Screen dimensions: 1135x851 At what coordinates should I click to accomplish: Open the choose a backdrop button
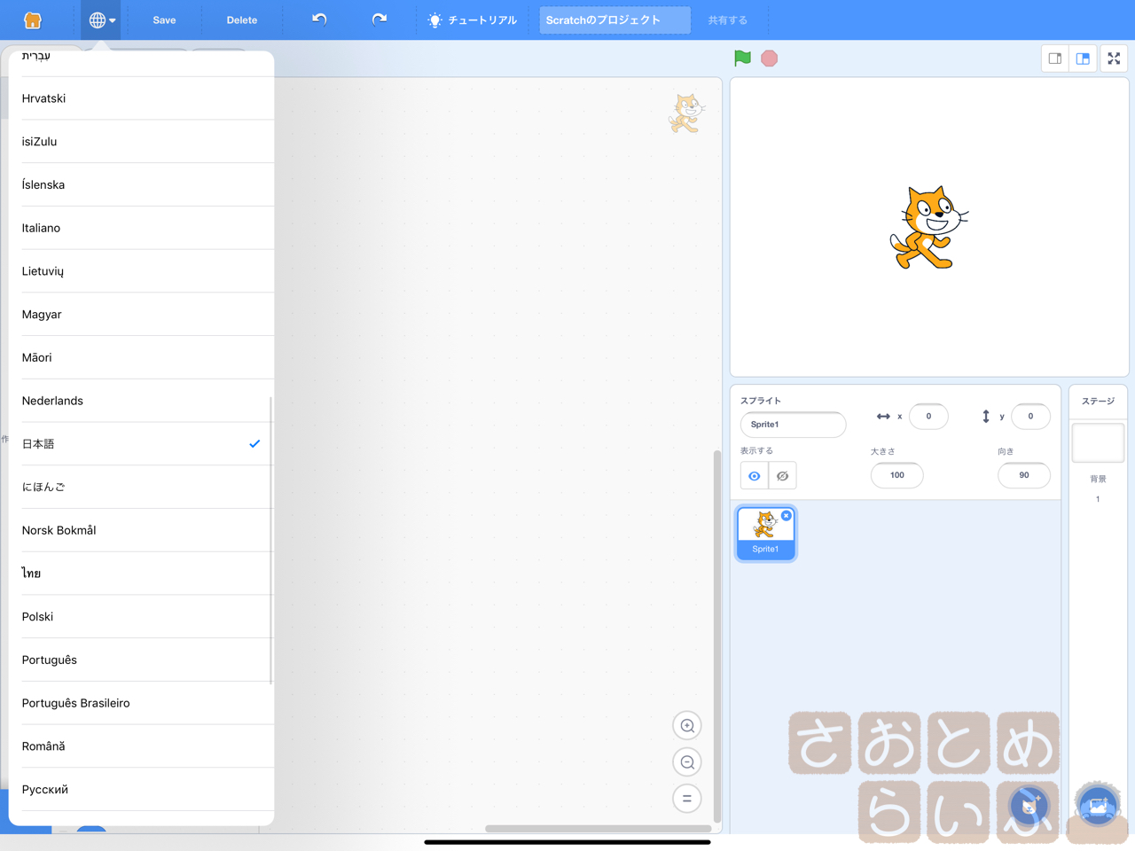point(1098,806)
